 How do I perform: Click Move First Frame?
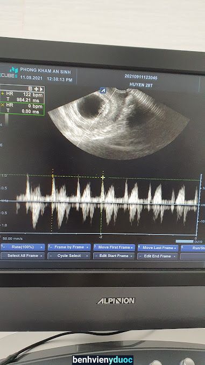tap(114, 247)
